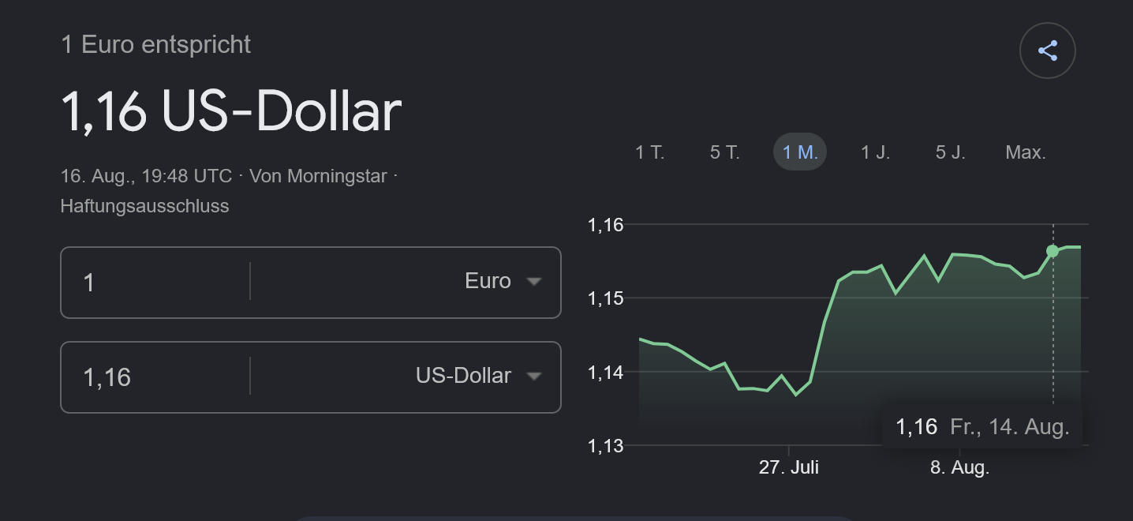Switch chart to 1 T. range
1133x521 pixels.
[650, 152]
